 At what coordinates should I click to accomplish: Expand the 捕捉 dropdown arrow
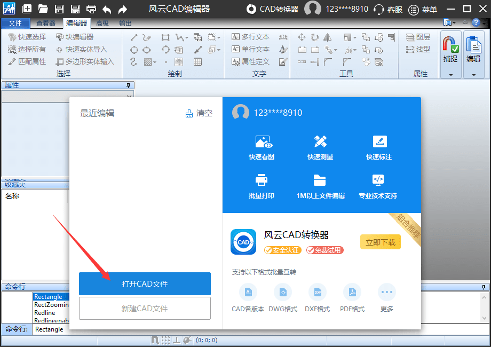450,75
